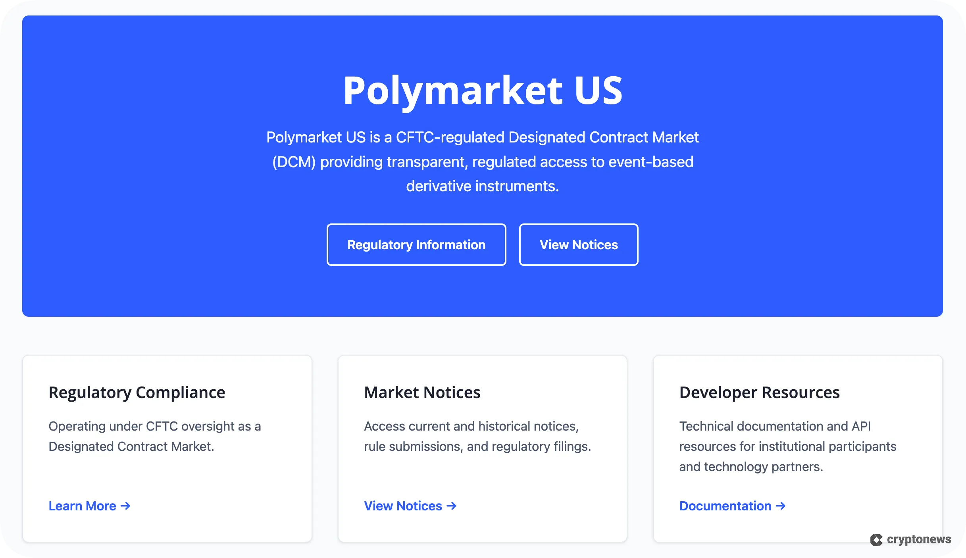Open the Learn More link under Regulatory Compliance
Image resolution: width=966 pixels, height=558 pixels.
tap(82, 506)
